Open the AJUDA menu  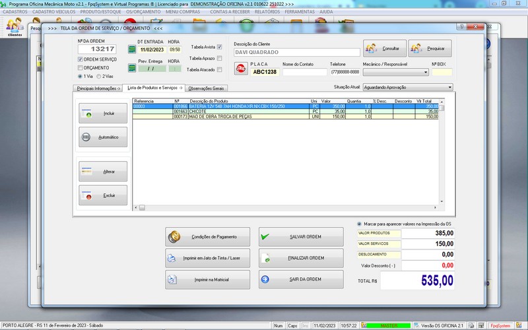pos(326,11)
